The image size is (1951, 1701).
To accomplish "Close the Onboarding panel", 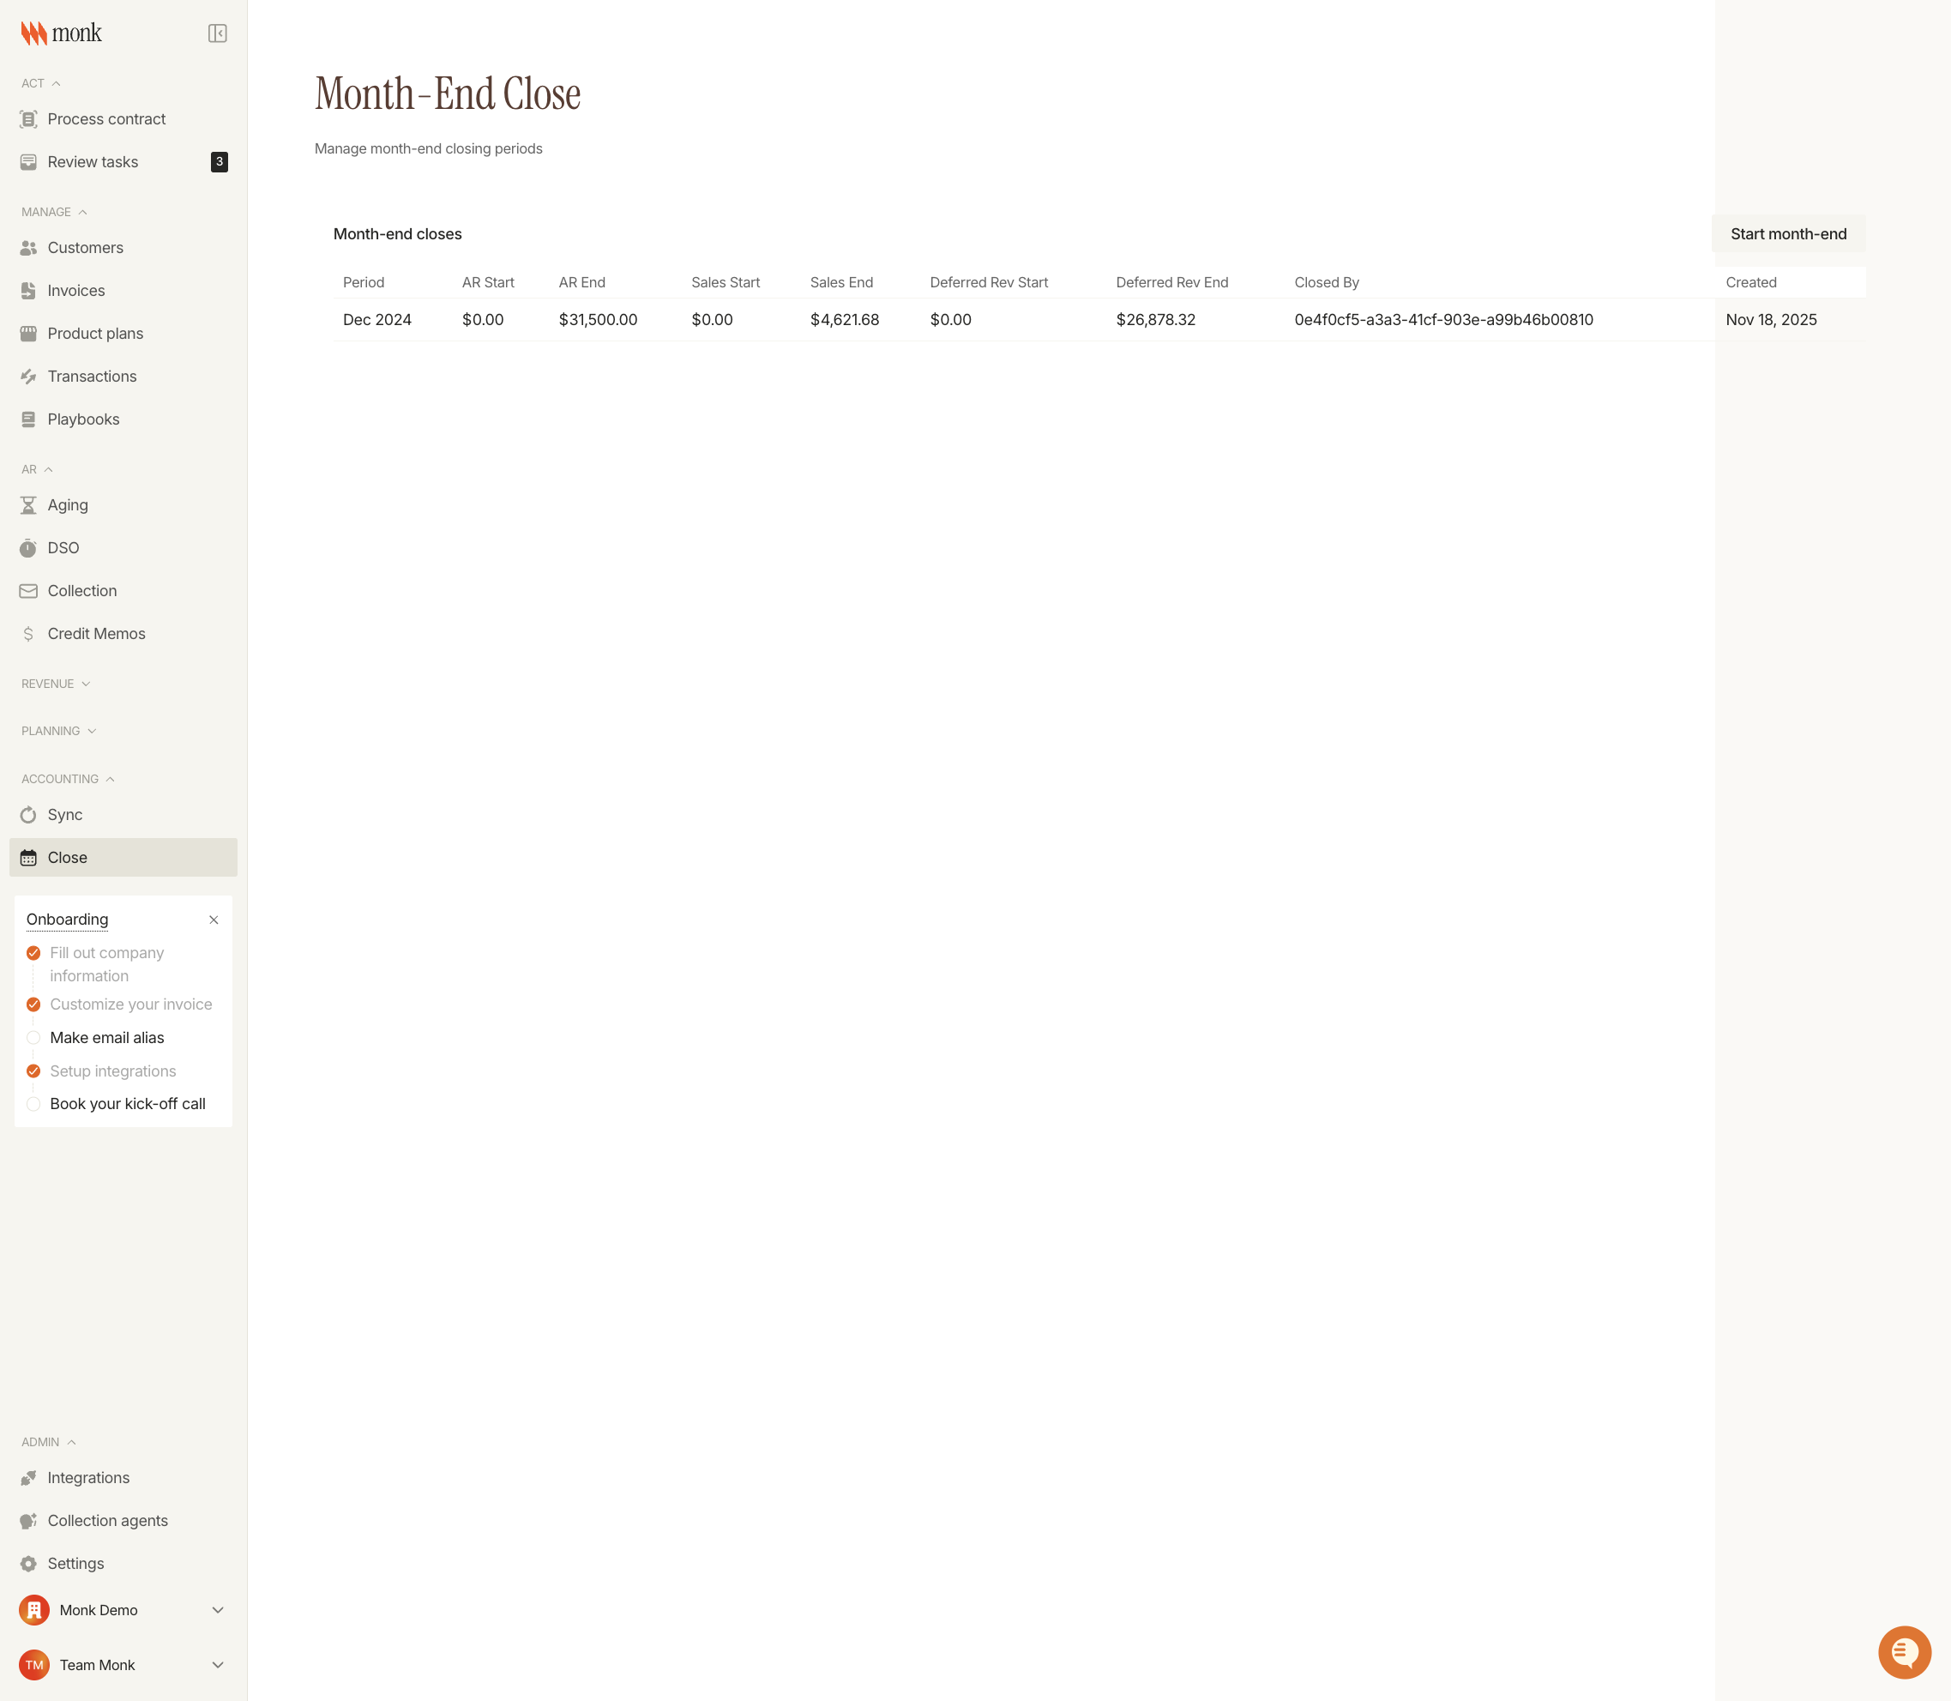I will tap(214, 920).
